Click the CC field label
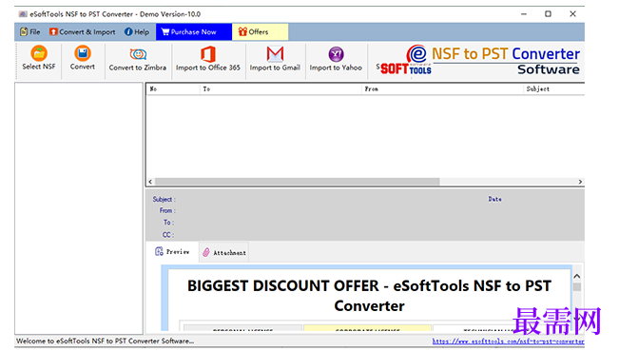619x351 pixels. point(167,235)
